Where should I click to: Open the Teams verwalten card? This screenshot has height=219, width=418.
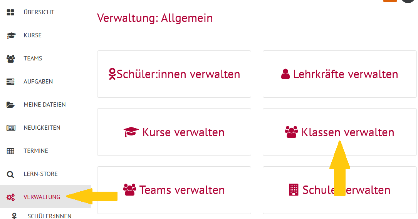click(174, 190)
